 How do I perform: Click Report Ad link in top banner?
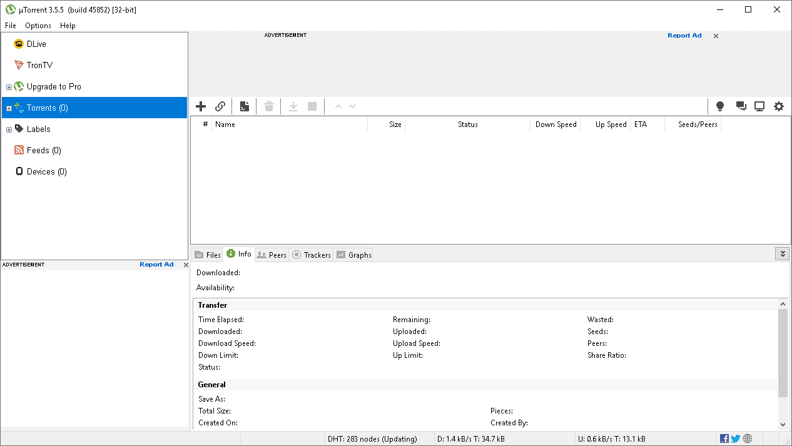coord(684,36)
